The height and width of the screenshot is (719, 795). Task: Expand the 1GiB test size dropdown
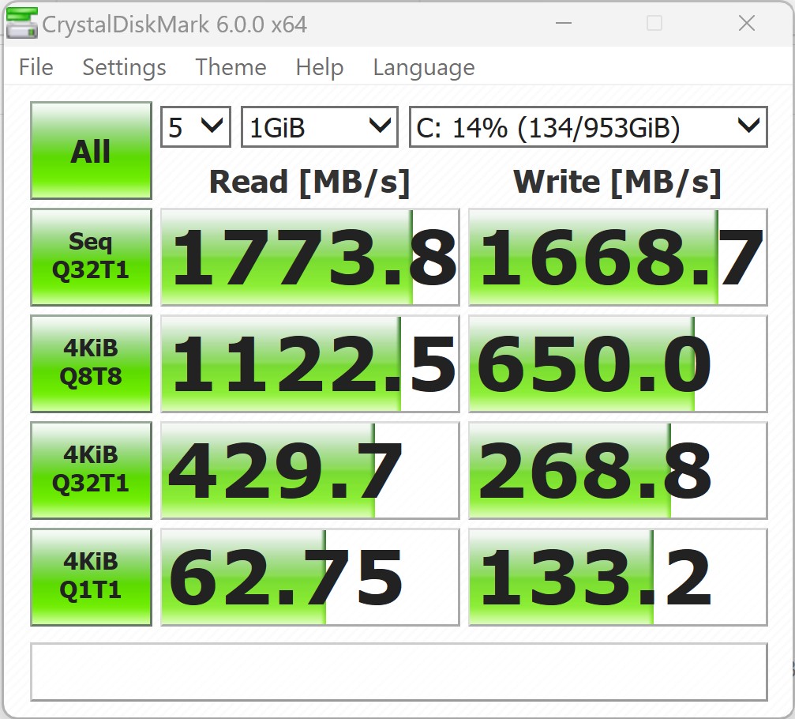[x=319, y=127]
